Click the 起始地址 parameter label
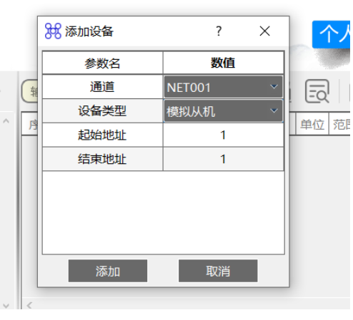 pyautogui.click(x=102, y=135)
